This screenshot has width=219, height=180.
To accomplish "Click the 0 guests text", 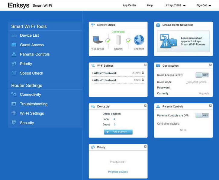I will (x=204, y=93).
